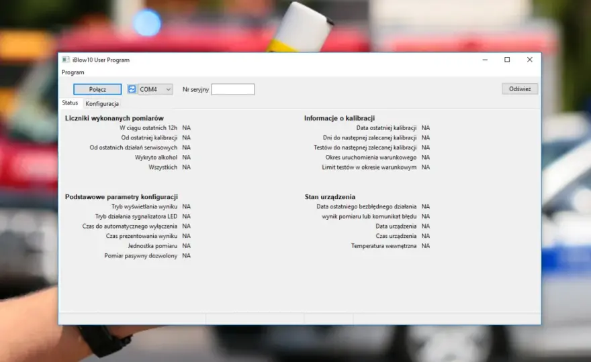Screen dimensions: 591x362
Task: Select the 'Stan urządzenia' heading
Action: click(x=330, y=197)
